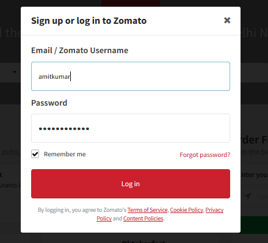This screenshot has width=268, height=243.
Task: Click the Remember me label text
Action: point(65,154)
